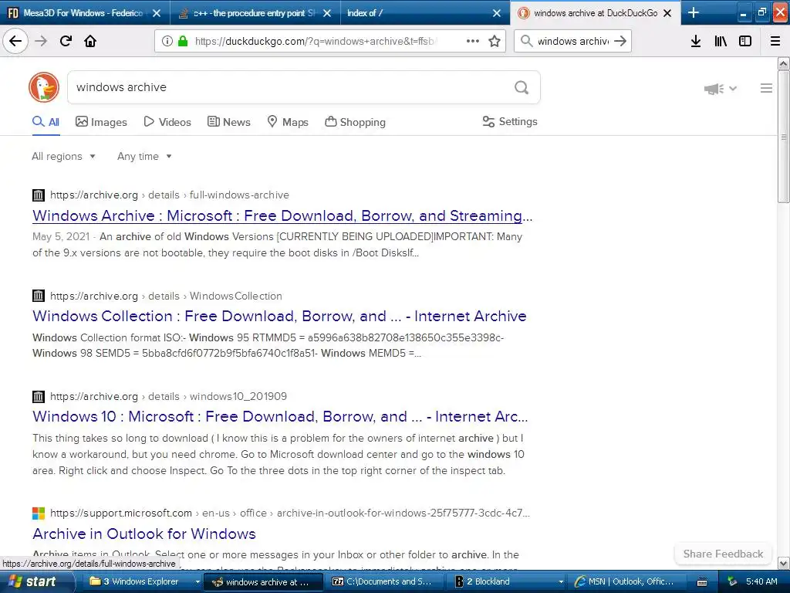
Task: Toggle the sidebar view
Action: coord(745,41)
